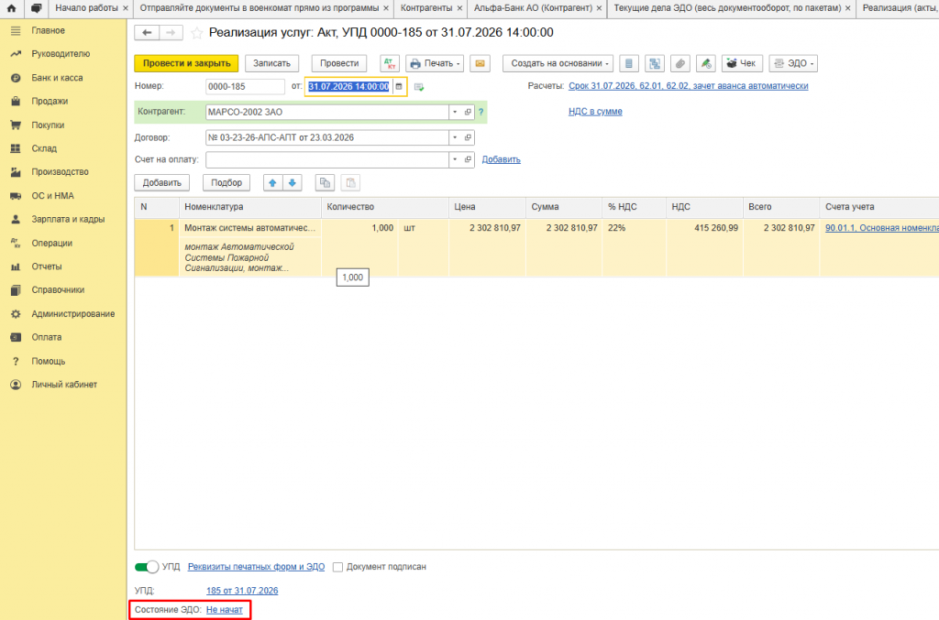Click the related documents structure icon
Viewport: 939px width, 620px height.
(x=655, y=63)
